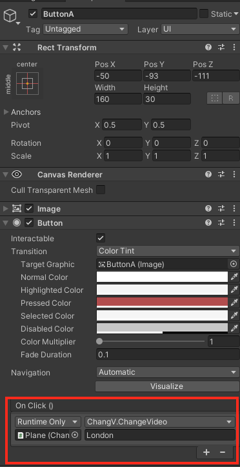Viewport: 240px width, 467px height.
Task: Click the Normal Color swatch
Action: [x=163, y=277]
